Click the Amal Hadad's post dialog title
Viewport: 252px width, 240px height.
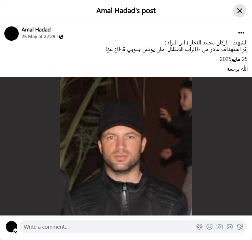[126, 11]
